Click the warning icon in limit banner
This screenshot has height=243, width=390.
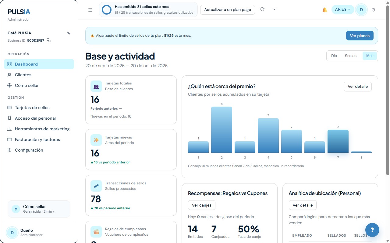pyautogui.click(x=92, y=36)
